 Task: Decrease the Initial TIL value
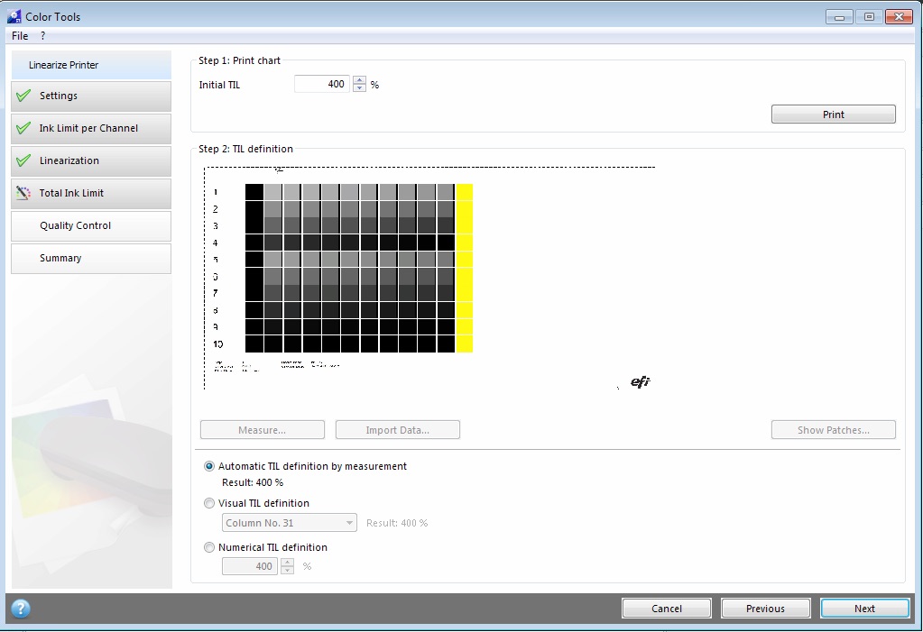pyautogui.click(x=359, y=88)
